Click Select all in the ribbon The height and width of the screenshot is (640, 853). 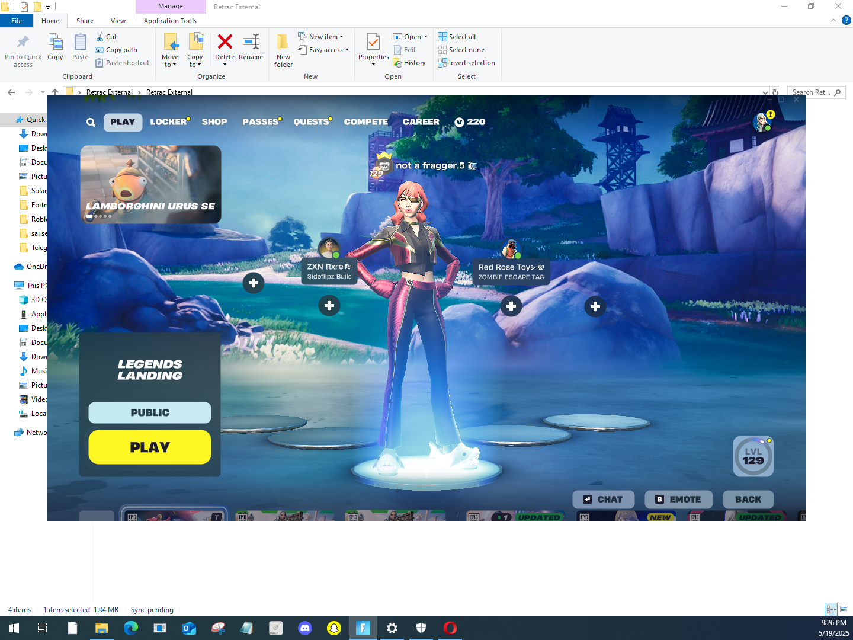tap(457, 37)
